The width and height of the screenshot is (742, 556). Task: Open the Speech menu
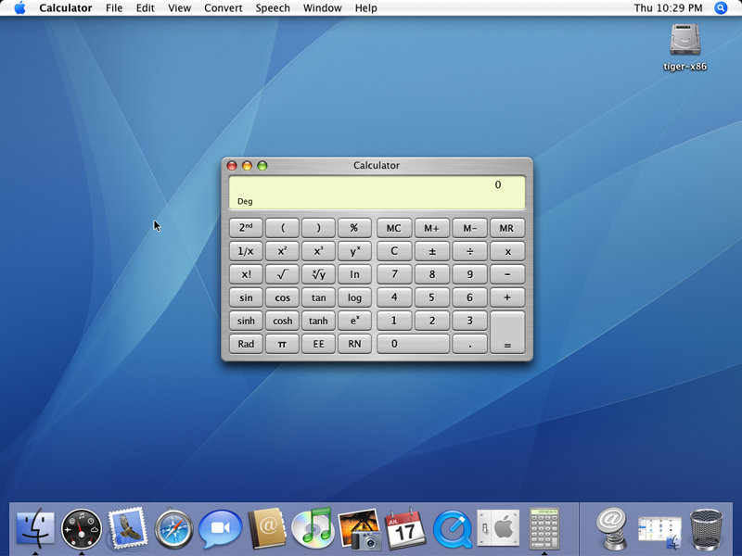pos(272,8)
